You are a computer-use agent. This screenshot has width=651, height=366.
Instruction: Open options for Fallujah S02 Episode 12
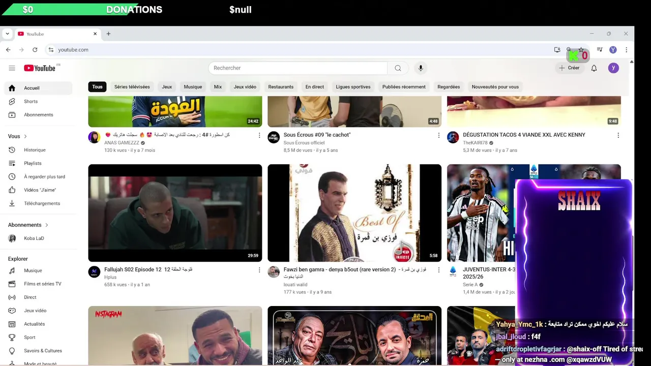pyautogui.click(x=259, y=270)
